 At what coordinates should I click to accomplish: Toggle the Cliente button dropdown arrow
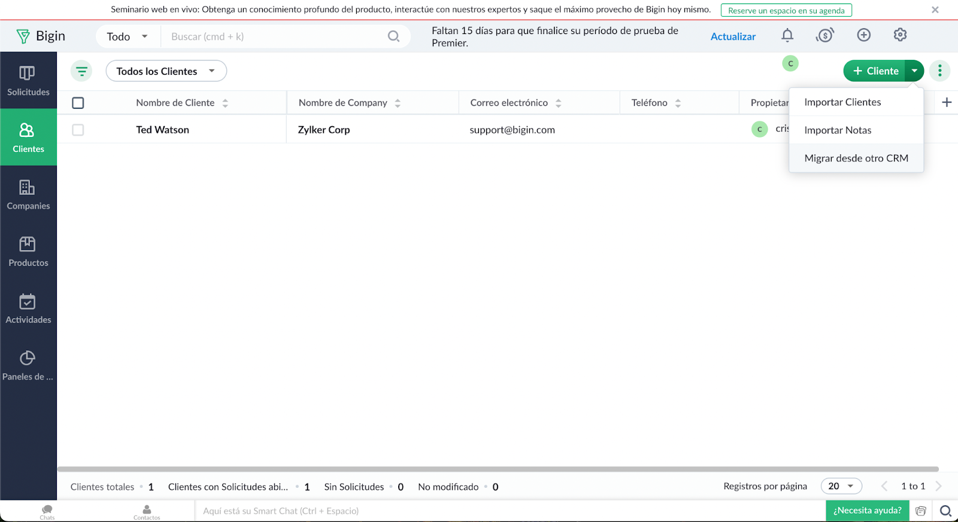pyautogui.click(x=914, y=71)
